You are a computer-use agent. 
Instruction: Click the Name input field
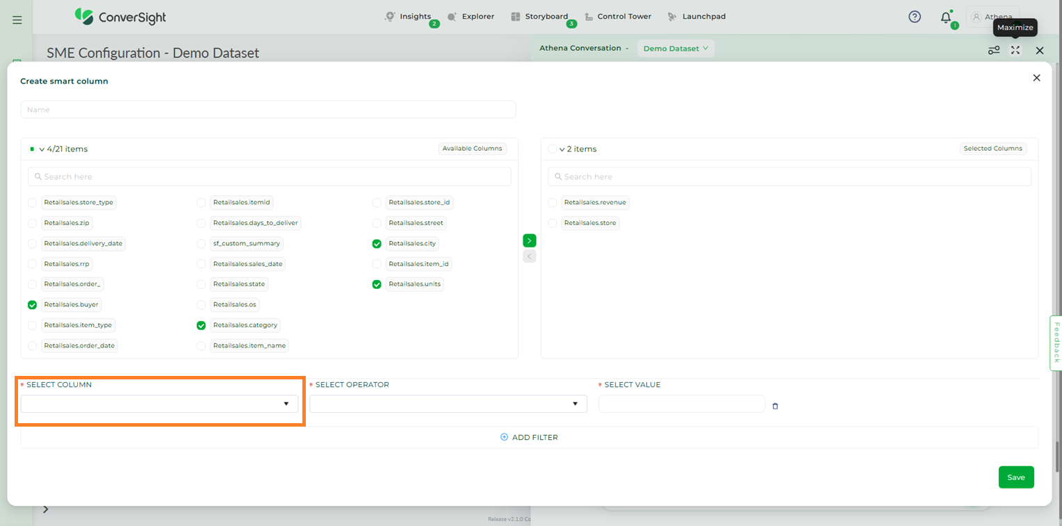click(x=268, y=110)
